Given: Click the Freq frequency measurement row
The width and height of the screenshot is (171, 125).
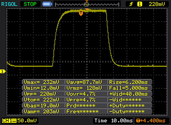Looking at the screenshot, I should tap(82, 112).
